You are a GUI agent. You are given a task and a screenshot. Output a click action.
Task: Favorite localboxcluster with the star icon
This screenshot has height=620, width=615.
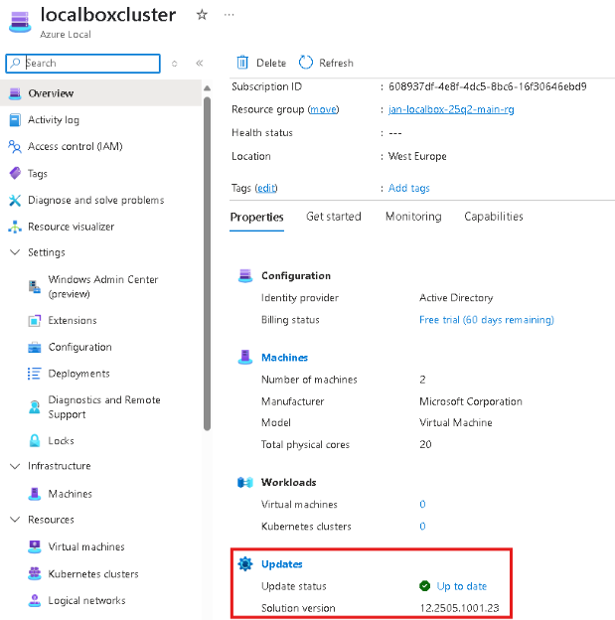point(202,15)
